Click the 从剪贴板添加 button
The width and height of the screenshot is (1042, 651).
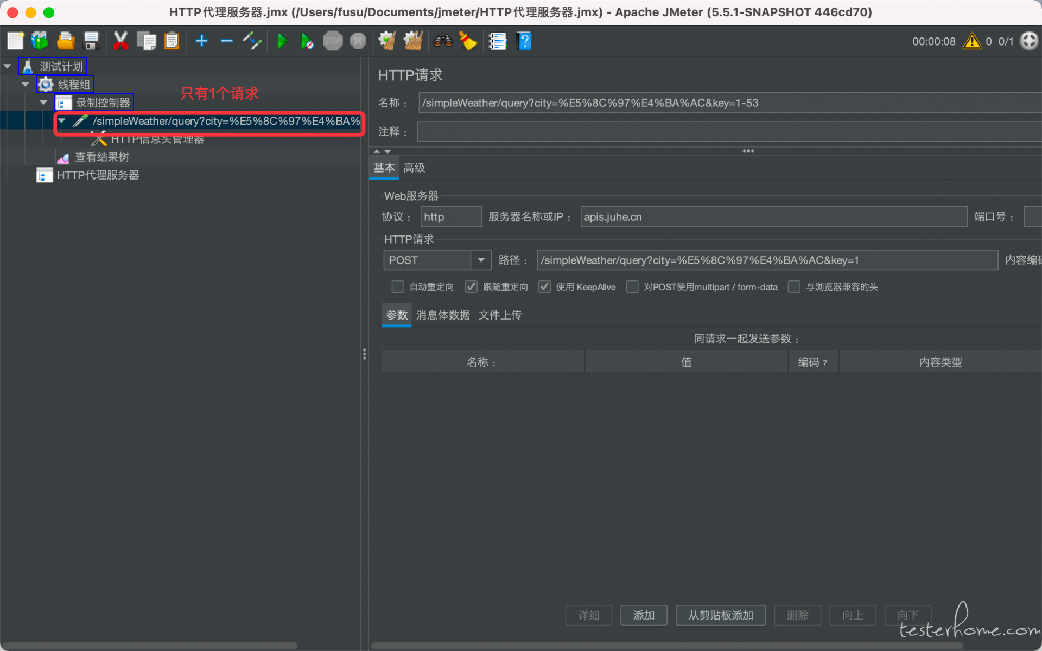pyautogui.click(x=721, y=615)
